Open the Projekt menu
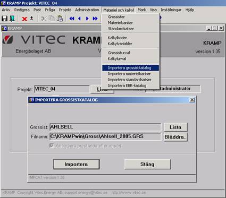Image resolution: width=226 pixels, height=198 pixels. pyautogui.click(x=65, y=10)
